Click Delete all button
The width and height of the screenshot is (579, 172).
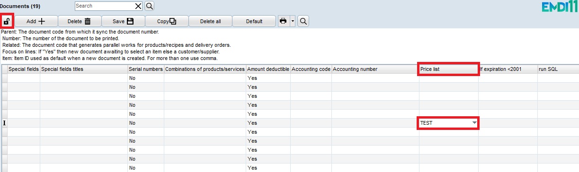pos(210,21)
